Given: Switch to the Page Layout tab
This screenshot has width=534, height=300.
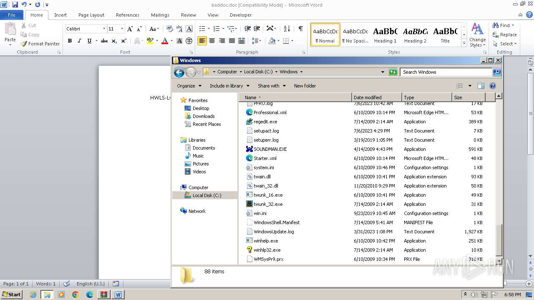Looking at the screenshot, I should (x=91, y=15).
